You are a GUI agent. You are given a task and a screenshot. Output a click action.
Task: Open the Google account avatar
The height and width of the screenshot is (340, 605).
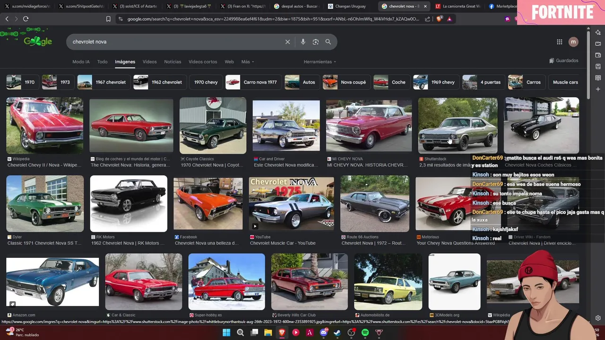[x=573, y=42]
